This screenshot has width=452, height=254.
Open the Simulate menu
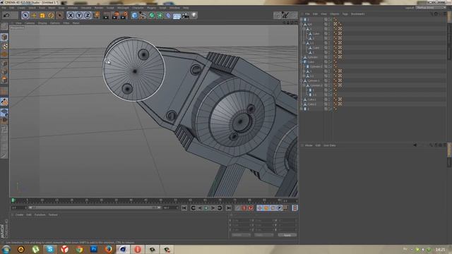pos(86,8)
